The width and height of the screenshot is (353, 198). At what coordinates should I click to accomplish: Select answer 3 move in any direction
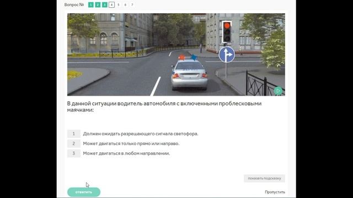click(73, 153)
